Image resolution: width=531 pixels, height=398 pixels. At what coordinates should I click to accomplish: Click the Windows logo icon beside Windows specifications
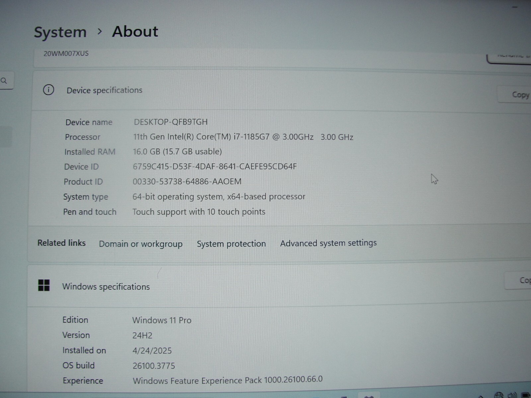point(44,285)
